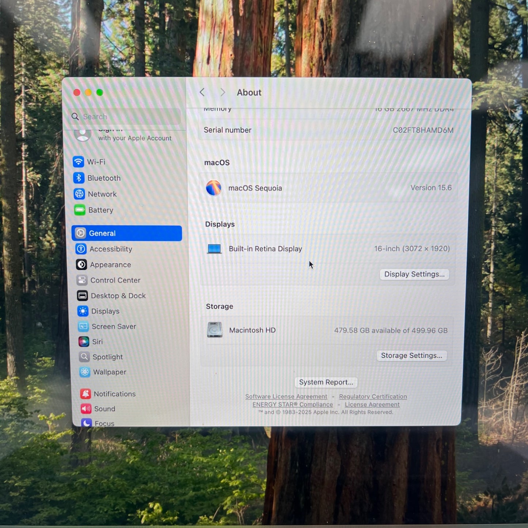Open ENERGY STAR Compliance link
Image resolution: width=528 pixels, height=528 pixels.
[x=293, y=404]
